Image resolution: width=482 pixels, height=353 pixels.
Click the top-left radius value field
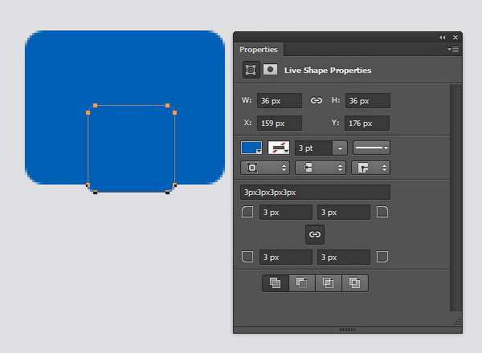(286, 213)
